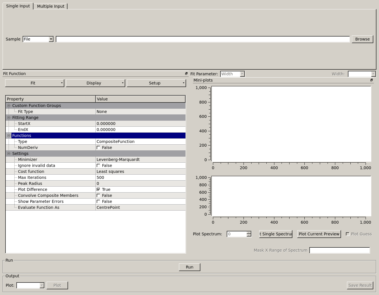
Task: Float the Fit Function dock panel
Action: (x=186, y=74)
